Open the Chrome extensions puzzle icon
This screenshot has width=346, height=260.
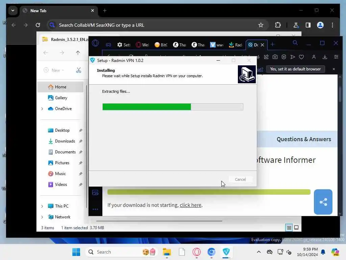[278, 25]
